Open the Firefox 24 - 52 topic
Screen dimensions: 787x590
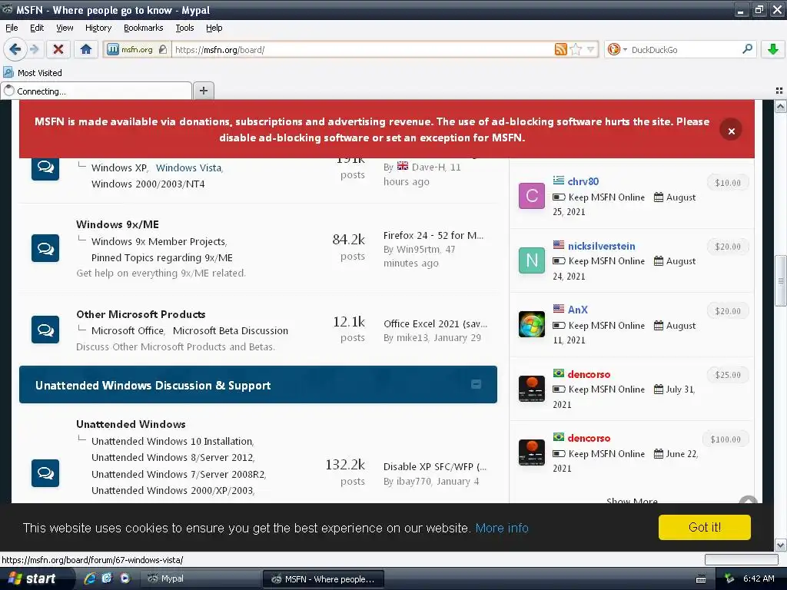click(433, 235)
